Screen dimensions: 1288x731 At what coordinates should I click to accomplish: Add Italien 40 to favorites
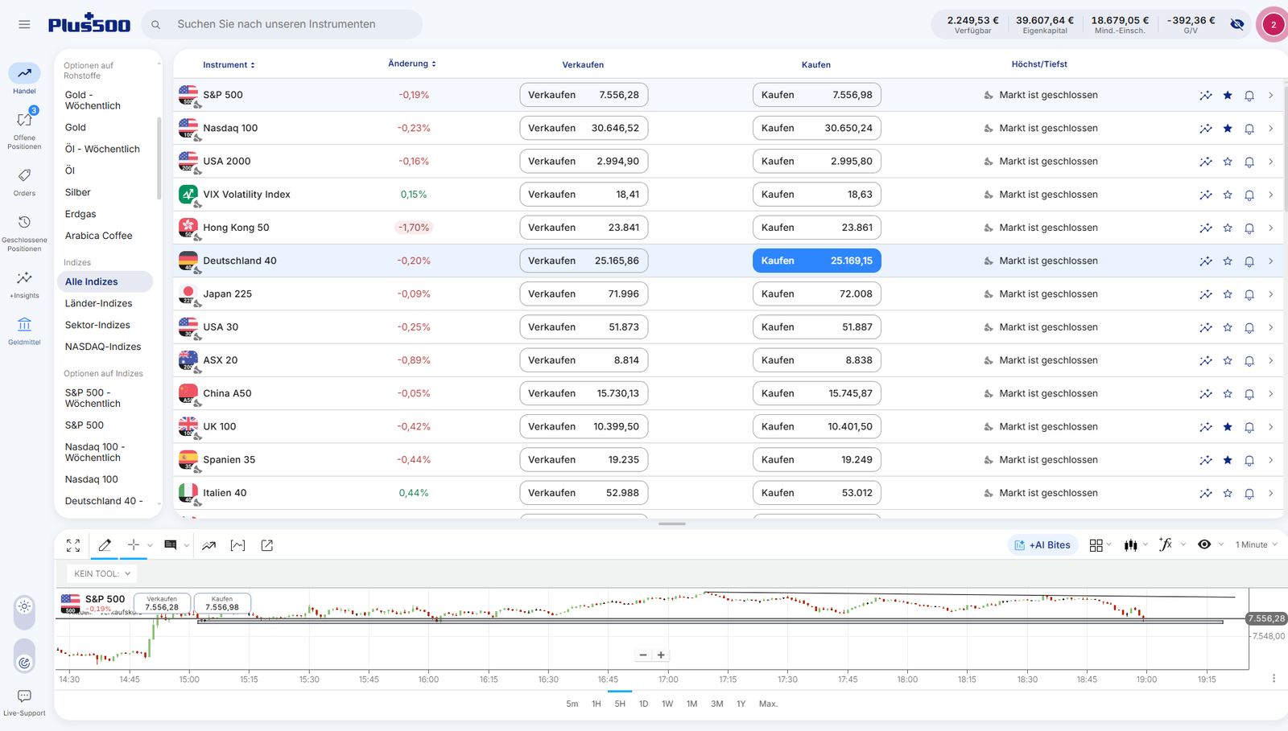[1228, 493]
